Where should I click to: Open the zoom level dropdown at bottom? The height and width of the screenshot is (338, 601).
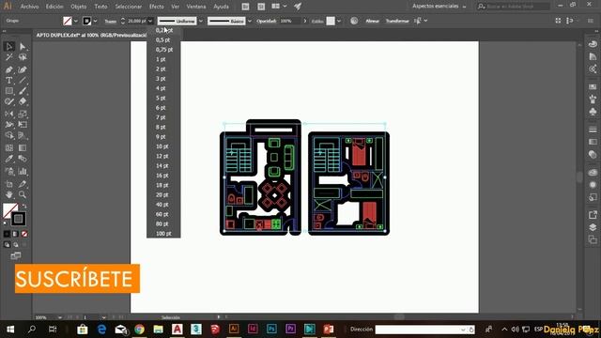click(x=60, y=317)
